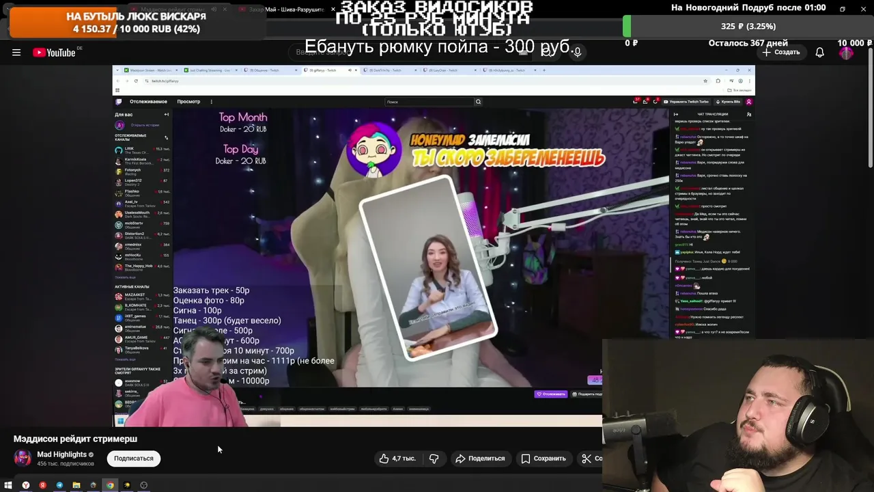Subscribe via the Подписаться button

[x=134, y=459]
